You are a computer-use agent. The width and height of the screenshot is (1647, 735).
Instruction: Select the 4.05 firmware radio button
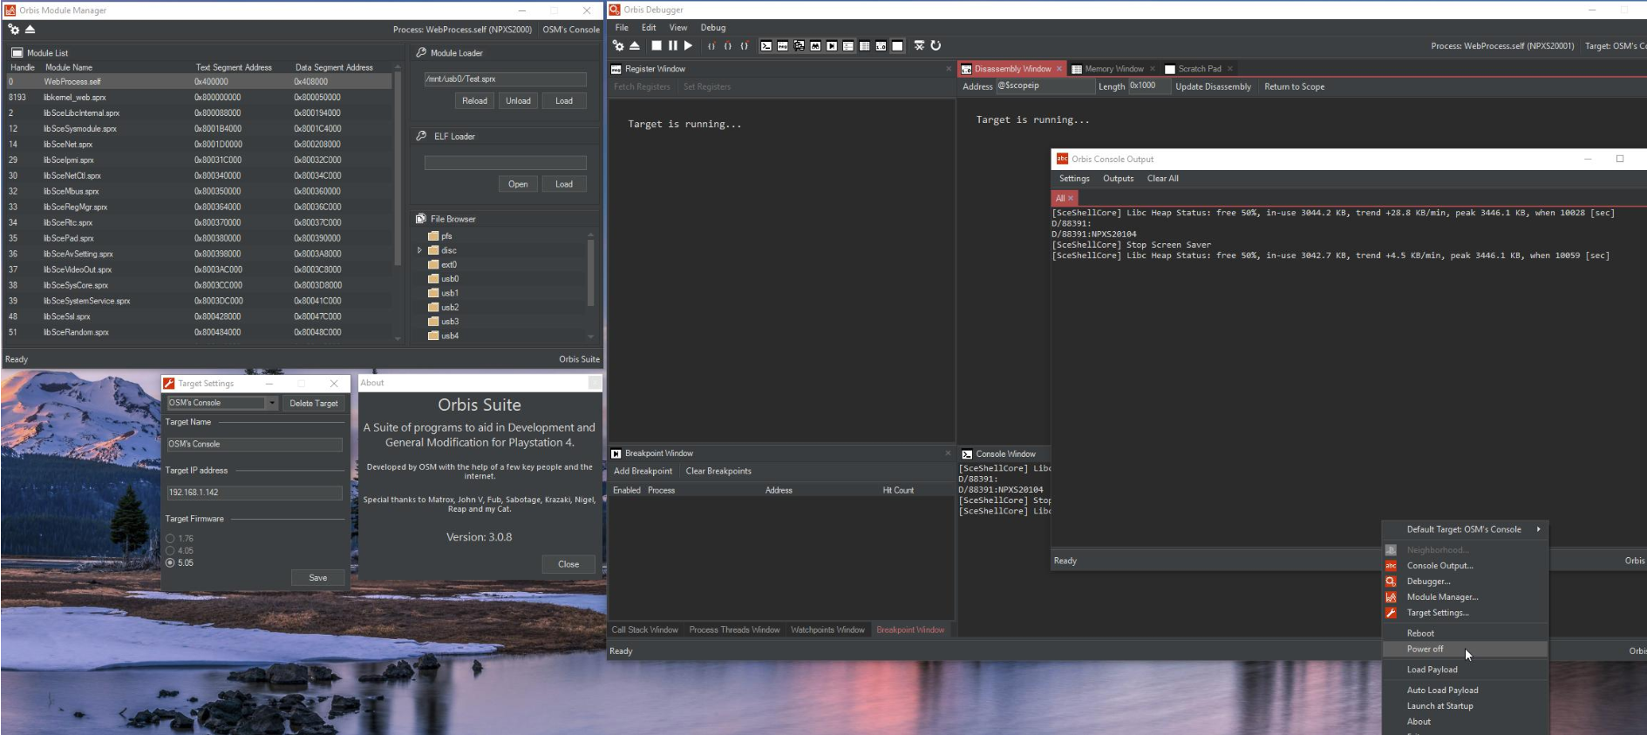(170, 551)
